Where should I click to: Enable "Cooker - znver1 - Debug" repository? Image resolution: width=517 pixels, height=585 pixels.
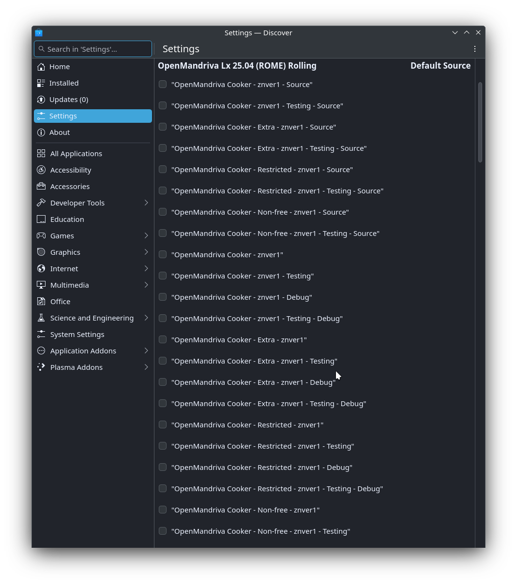point(163,297)
